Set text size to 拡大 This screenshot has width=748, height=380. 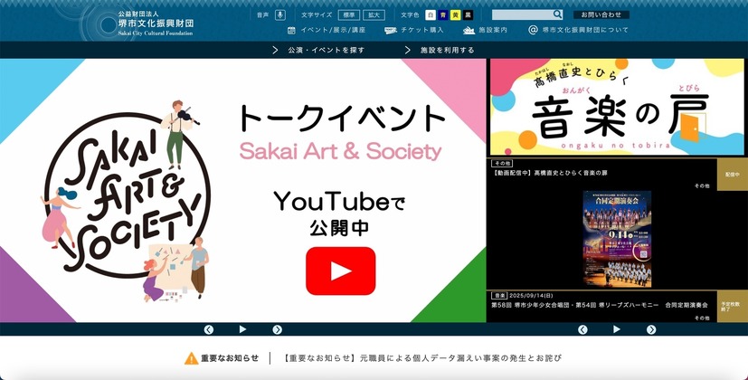(374, 14)
